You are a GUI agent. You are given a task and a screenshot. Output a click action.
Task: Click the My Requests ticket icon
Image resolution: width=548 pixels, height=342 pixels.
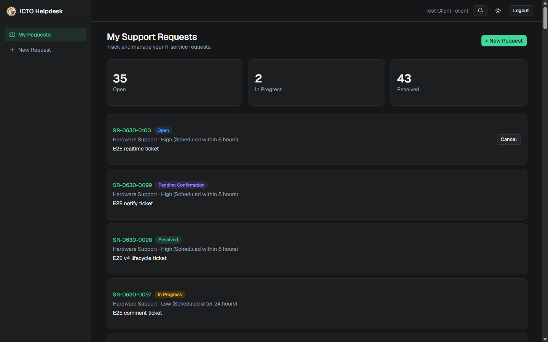point(12,35)
